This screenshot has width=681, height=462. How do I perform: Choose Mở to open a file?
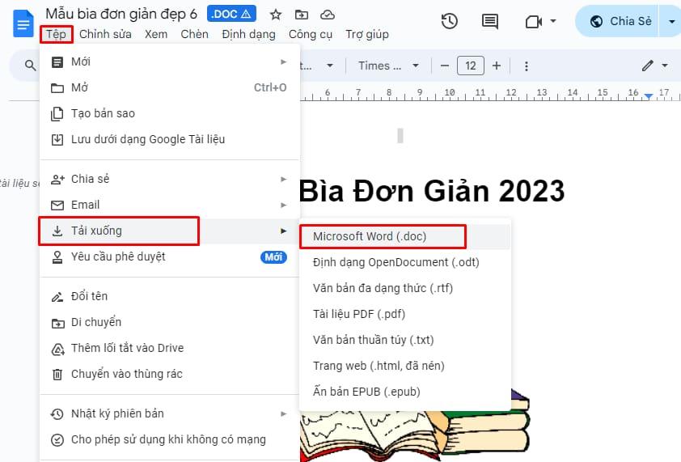169,87
